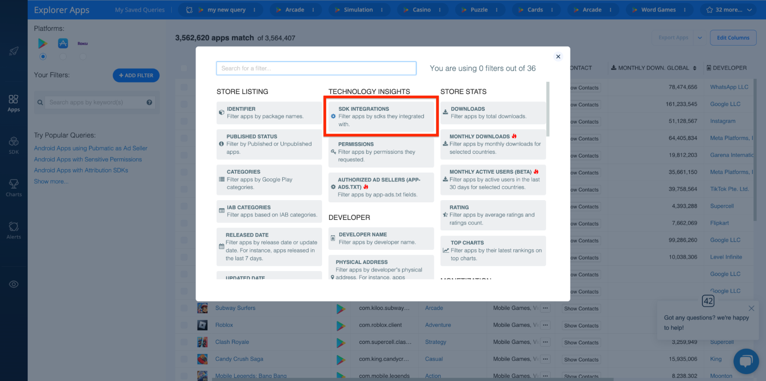Viewport: 766px width, 381px height.
Task: Open options menu on the Casino tab
Action: (x=440, y=10)
